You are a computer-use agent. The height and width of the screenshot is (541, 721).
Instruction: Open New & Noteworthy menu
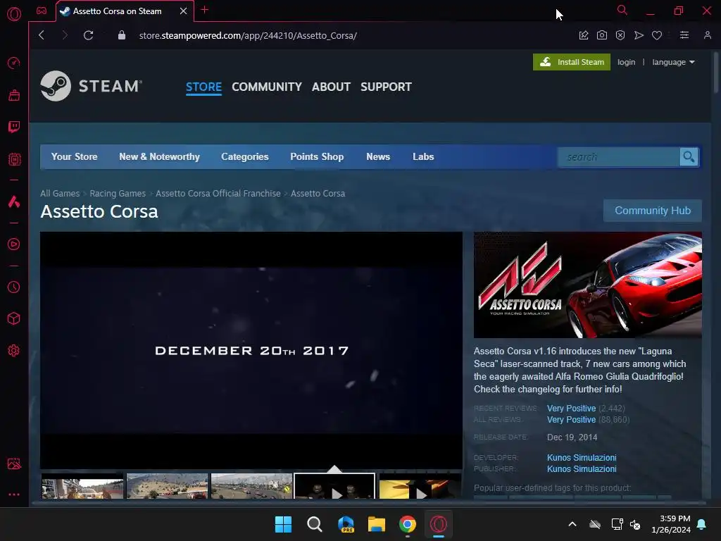[159, 157]
